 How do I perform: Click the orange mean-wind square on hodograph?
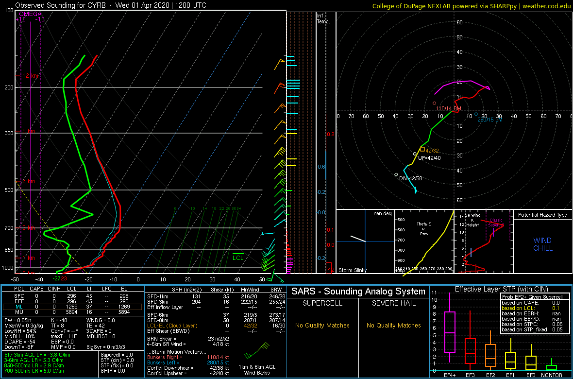tap(422, 149)
